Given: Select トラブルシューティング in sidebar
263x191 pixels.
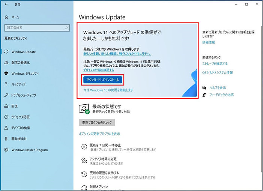Looking at the screenshot, I should (24, 95).
